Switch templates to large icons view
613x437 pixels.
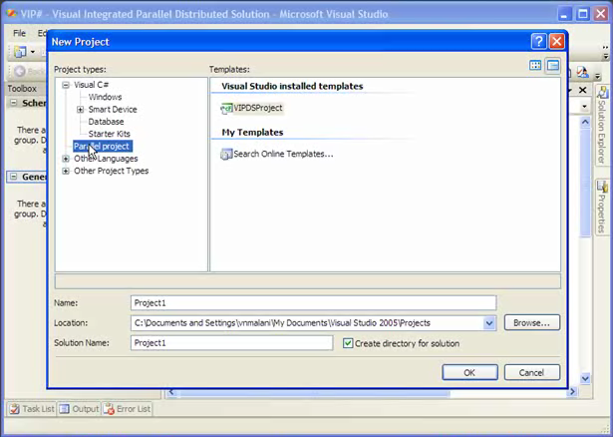pos(535,65)
